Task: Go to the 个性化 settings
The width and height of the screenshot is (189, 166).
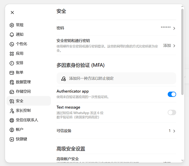Action: (29, 44)
